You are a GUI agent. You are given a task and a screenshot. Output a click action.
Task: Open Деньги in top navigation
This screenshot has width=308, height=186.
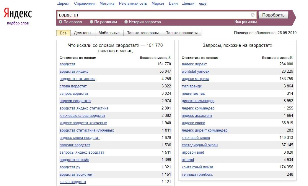188,4
